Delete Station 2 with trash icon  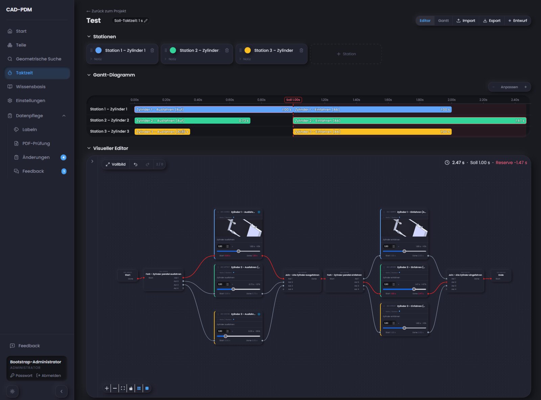click(x=227, y=50)
